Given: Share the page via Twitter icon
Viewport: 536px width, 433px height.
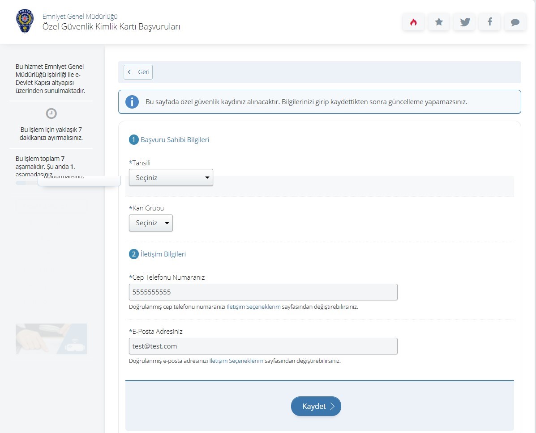Looking at the screenshot, I should (x=464, y=22).
